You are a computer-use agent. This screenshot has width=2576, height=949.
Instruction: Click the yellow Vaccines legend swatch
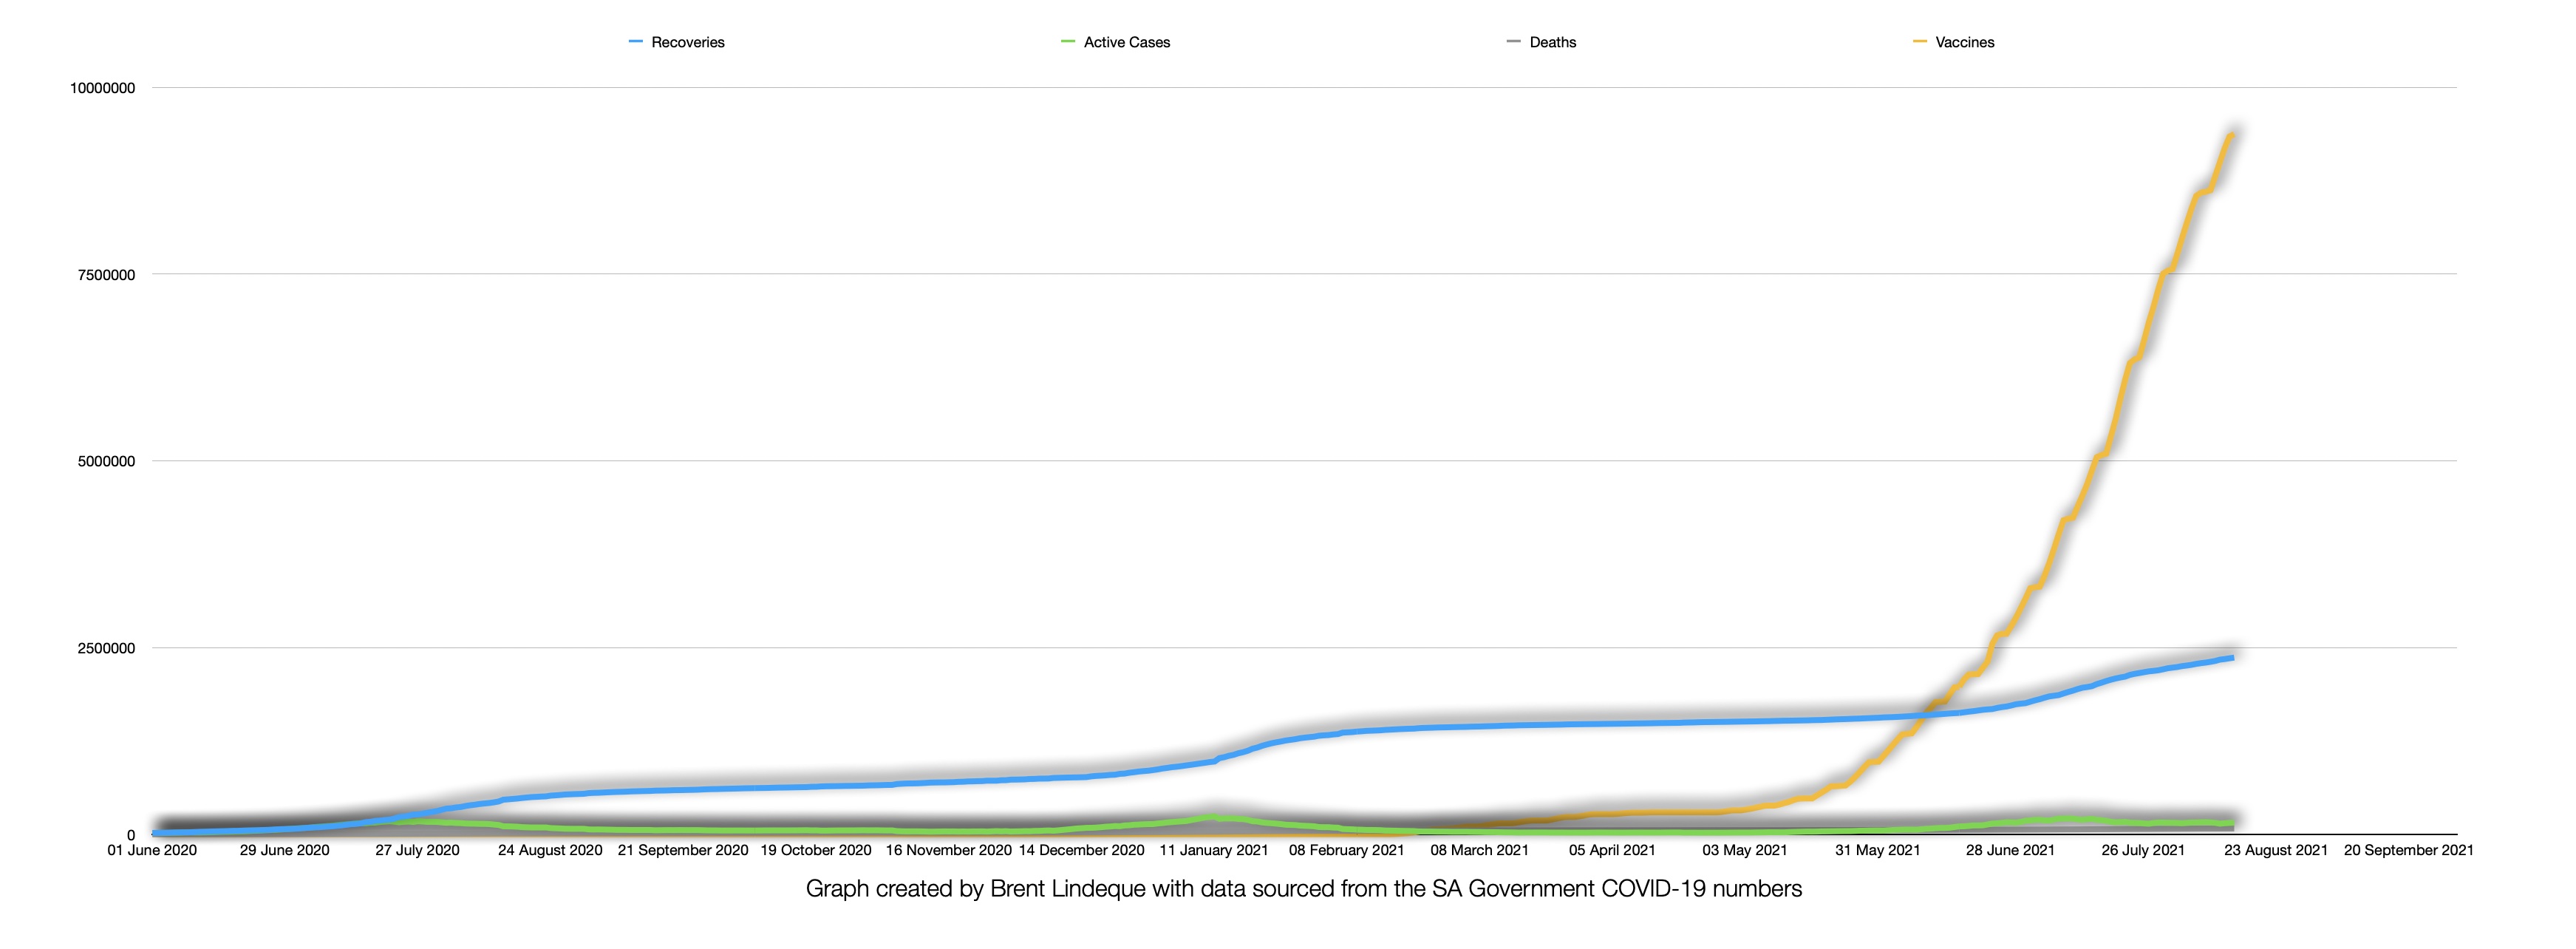pos(1919,42)
